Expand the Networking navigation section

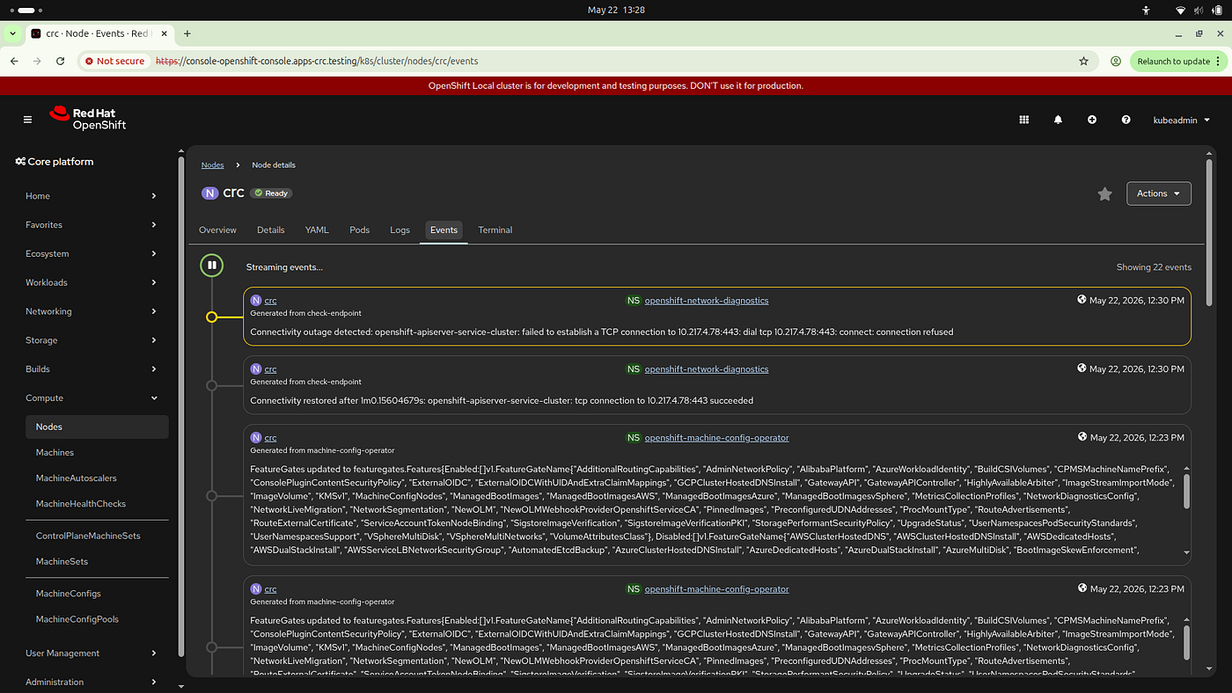coord(92,311)
